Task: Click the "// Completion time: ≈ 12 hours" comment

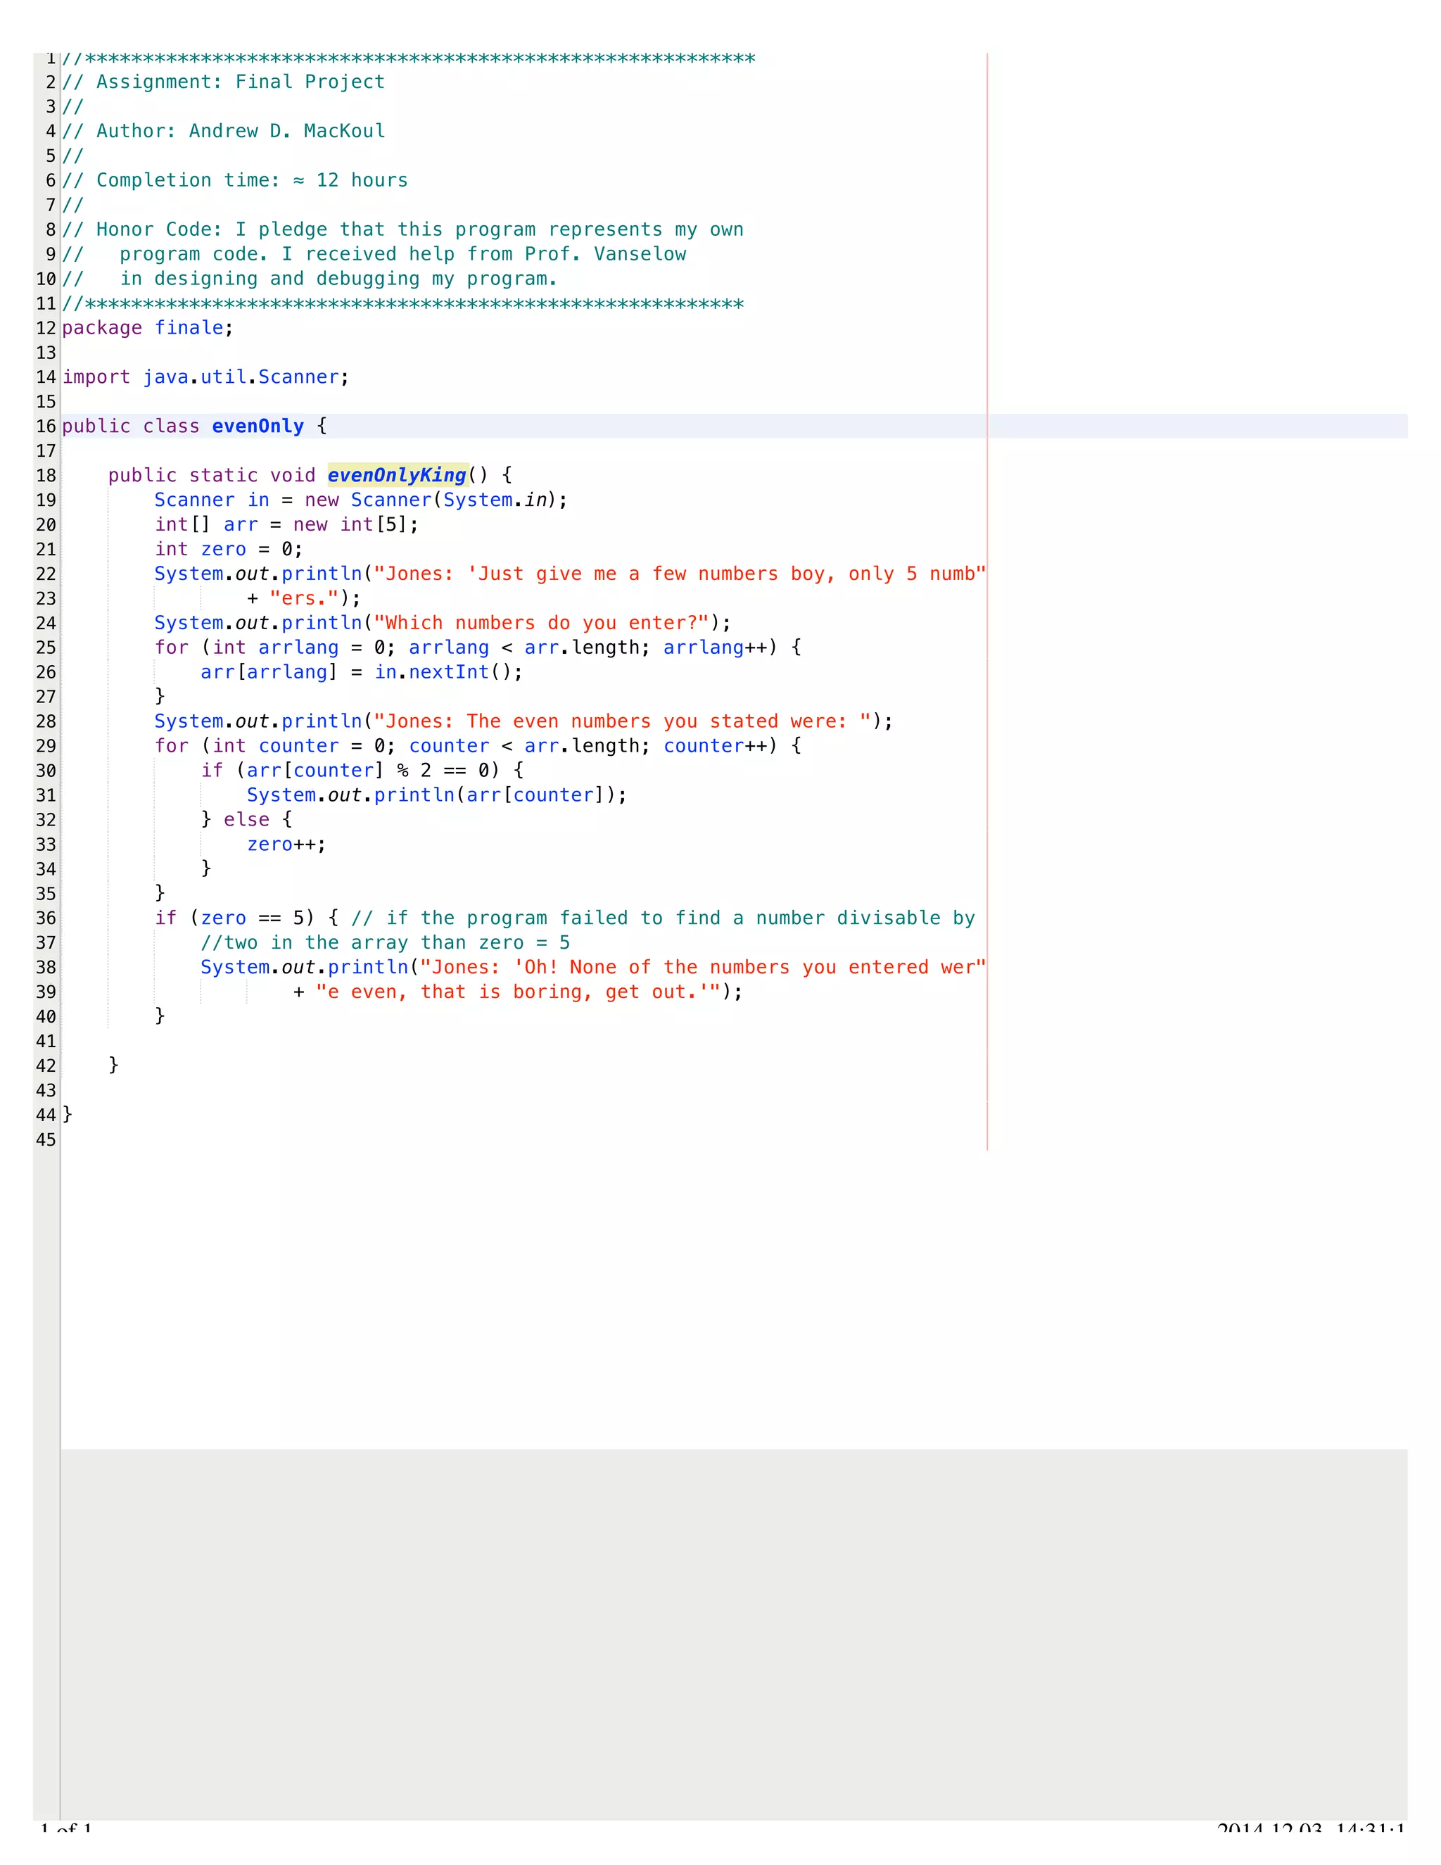Action: [x=235, y=181]
